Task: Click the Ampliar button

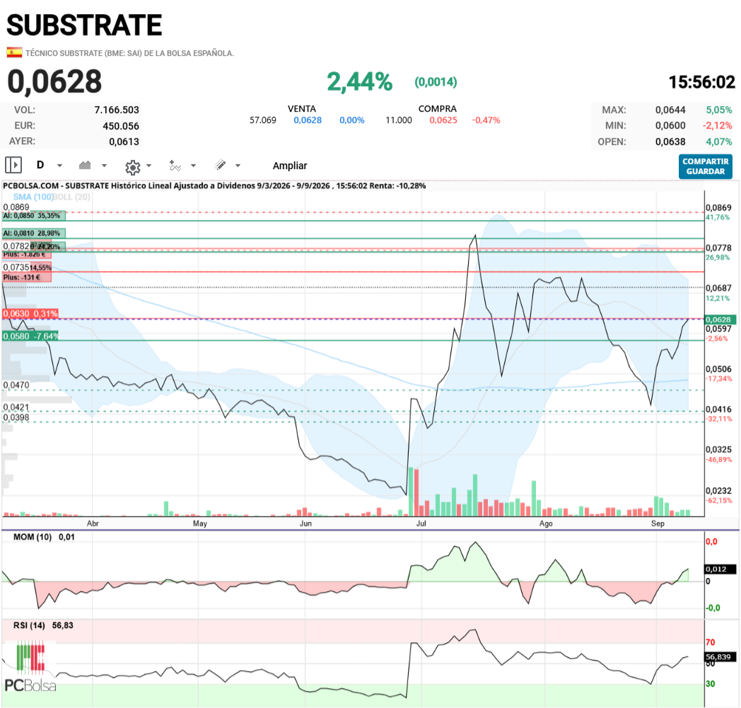Action: pos(290,166)
